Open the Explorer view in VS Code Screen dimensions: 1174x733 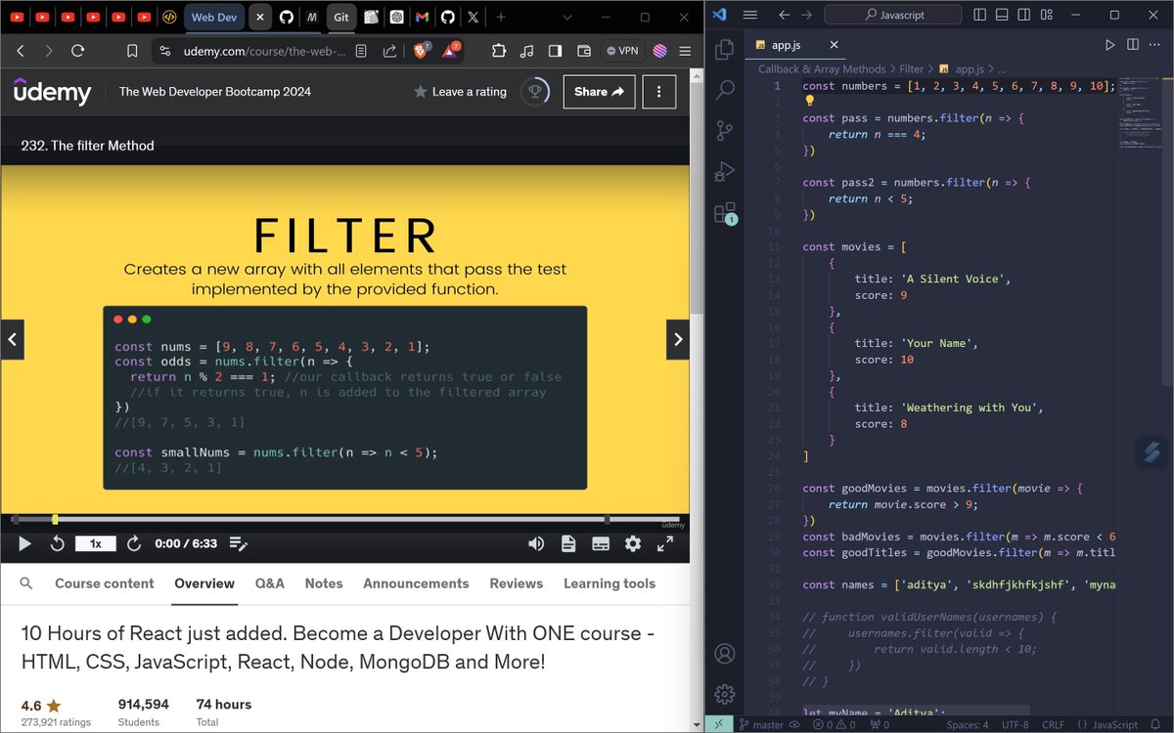pyautogui.click(x=725, y=49)
